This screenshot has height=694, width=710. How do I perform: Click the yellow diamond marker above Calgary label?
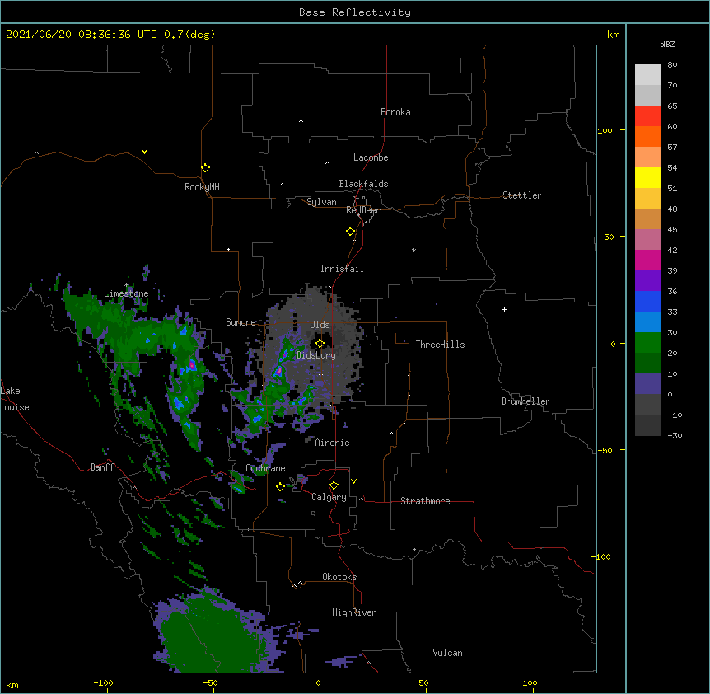[x=334, y=485]
